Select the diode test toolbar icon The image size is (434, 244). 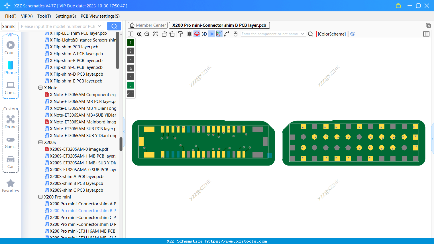click(211, 34)
